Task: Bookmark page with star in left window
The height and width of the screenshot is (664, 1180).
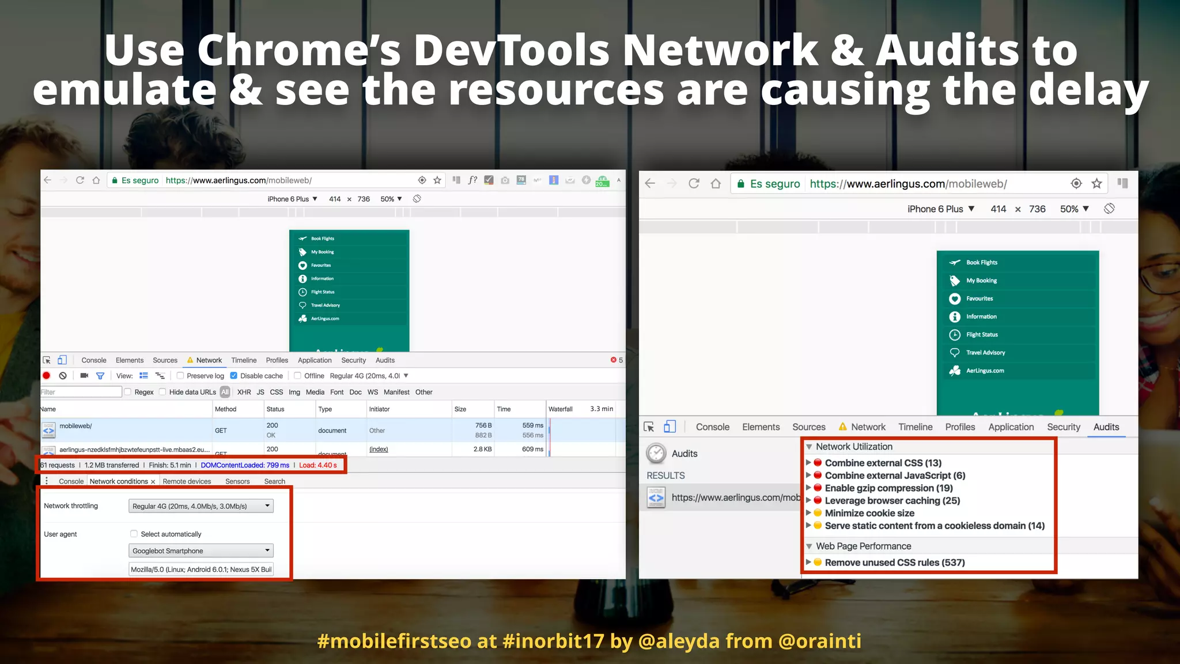Action: click(437, 180)
